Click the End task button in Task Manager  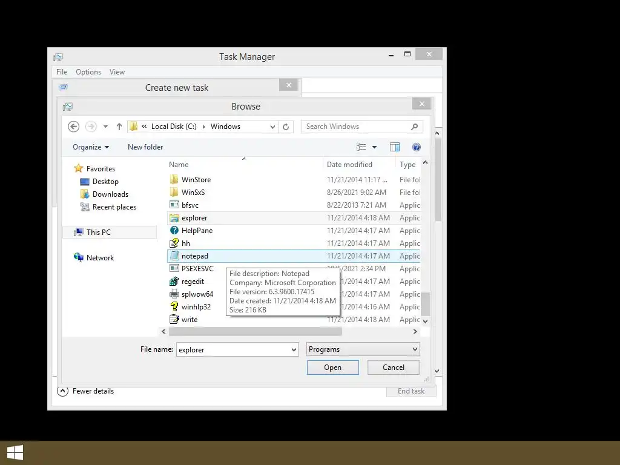411,391
